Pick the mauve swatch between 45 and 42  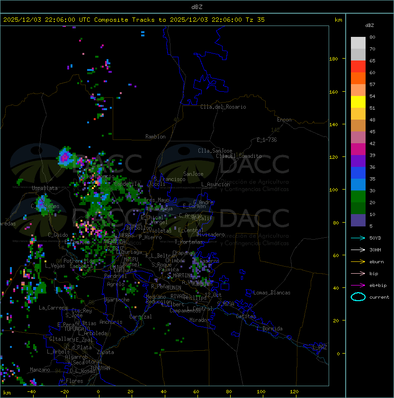tap(358, 138)
